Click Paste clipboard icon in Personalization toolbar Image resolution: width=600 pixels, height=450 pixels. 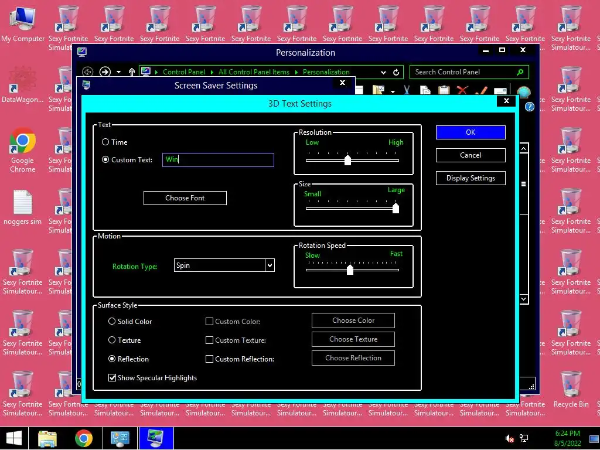444,90
